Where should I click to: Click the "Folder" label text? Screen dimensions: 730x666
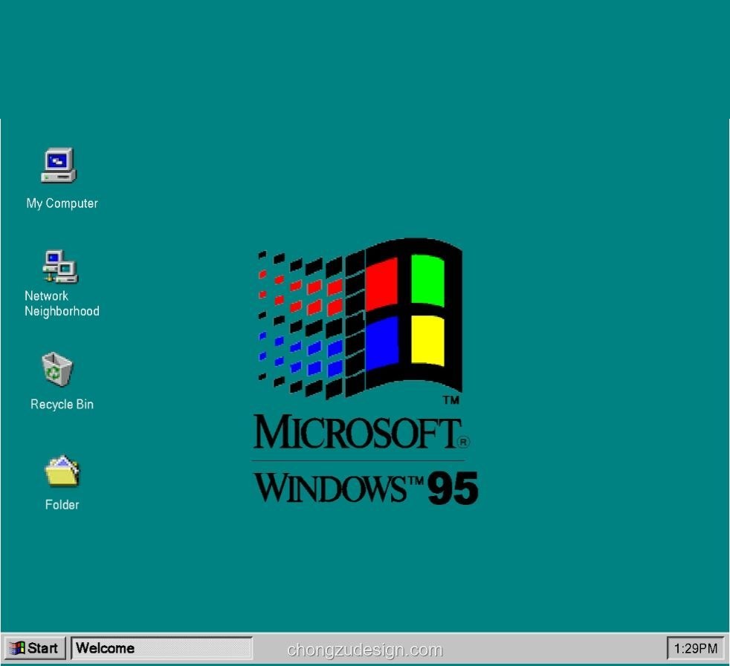62,505
